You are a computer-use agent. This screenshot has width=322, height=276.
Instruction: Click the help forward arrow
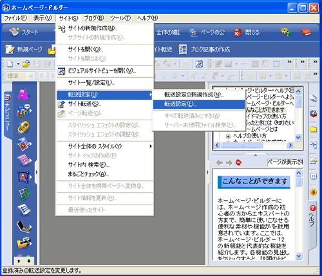tap(229, 163)
